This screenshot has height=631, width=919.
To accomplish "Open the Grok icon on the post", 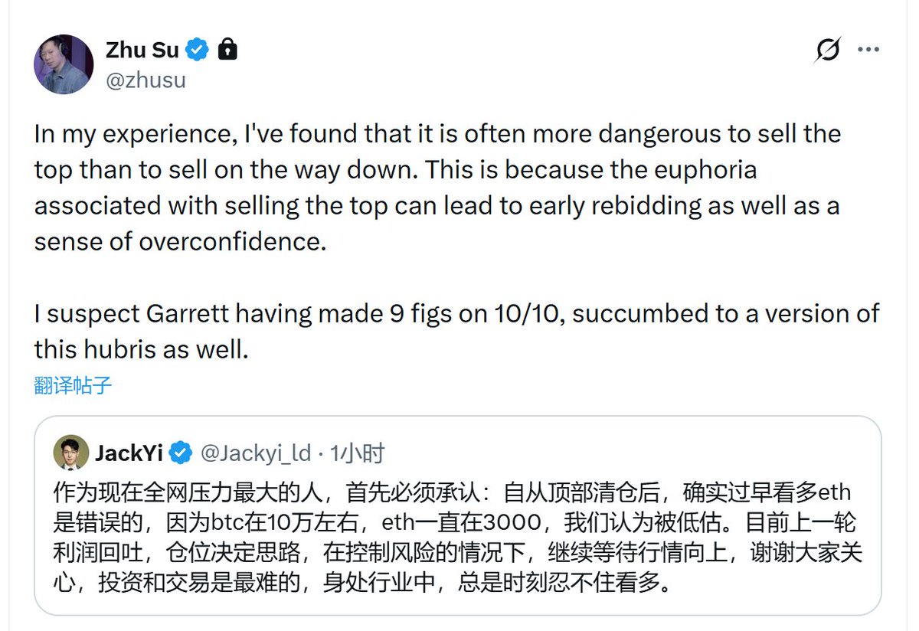I will click(x=828, y=51).
